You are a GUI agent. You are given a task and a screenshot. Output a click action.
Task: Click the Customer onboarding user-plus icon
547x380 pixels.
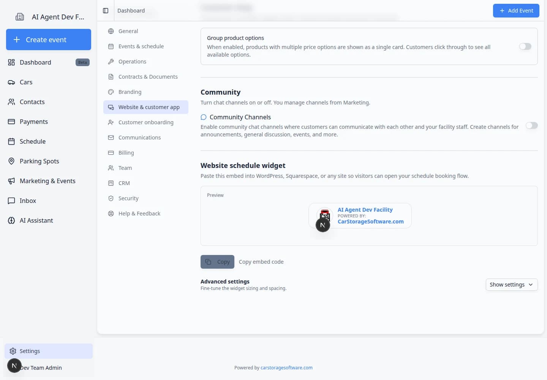point(111,122)
